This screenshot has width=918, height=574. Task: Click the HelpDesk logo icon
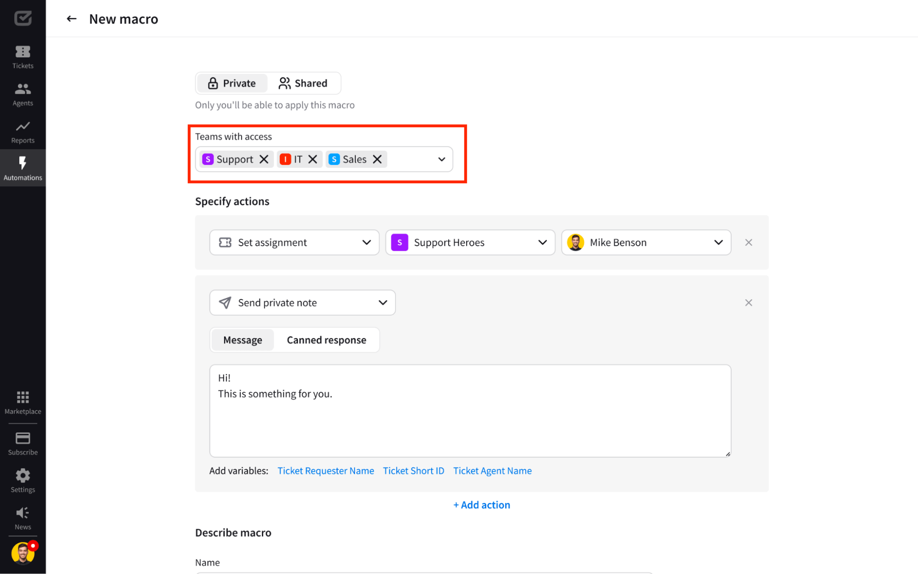pyautogui.click(x=23, y=18)
